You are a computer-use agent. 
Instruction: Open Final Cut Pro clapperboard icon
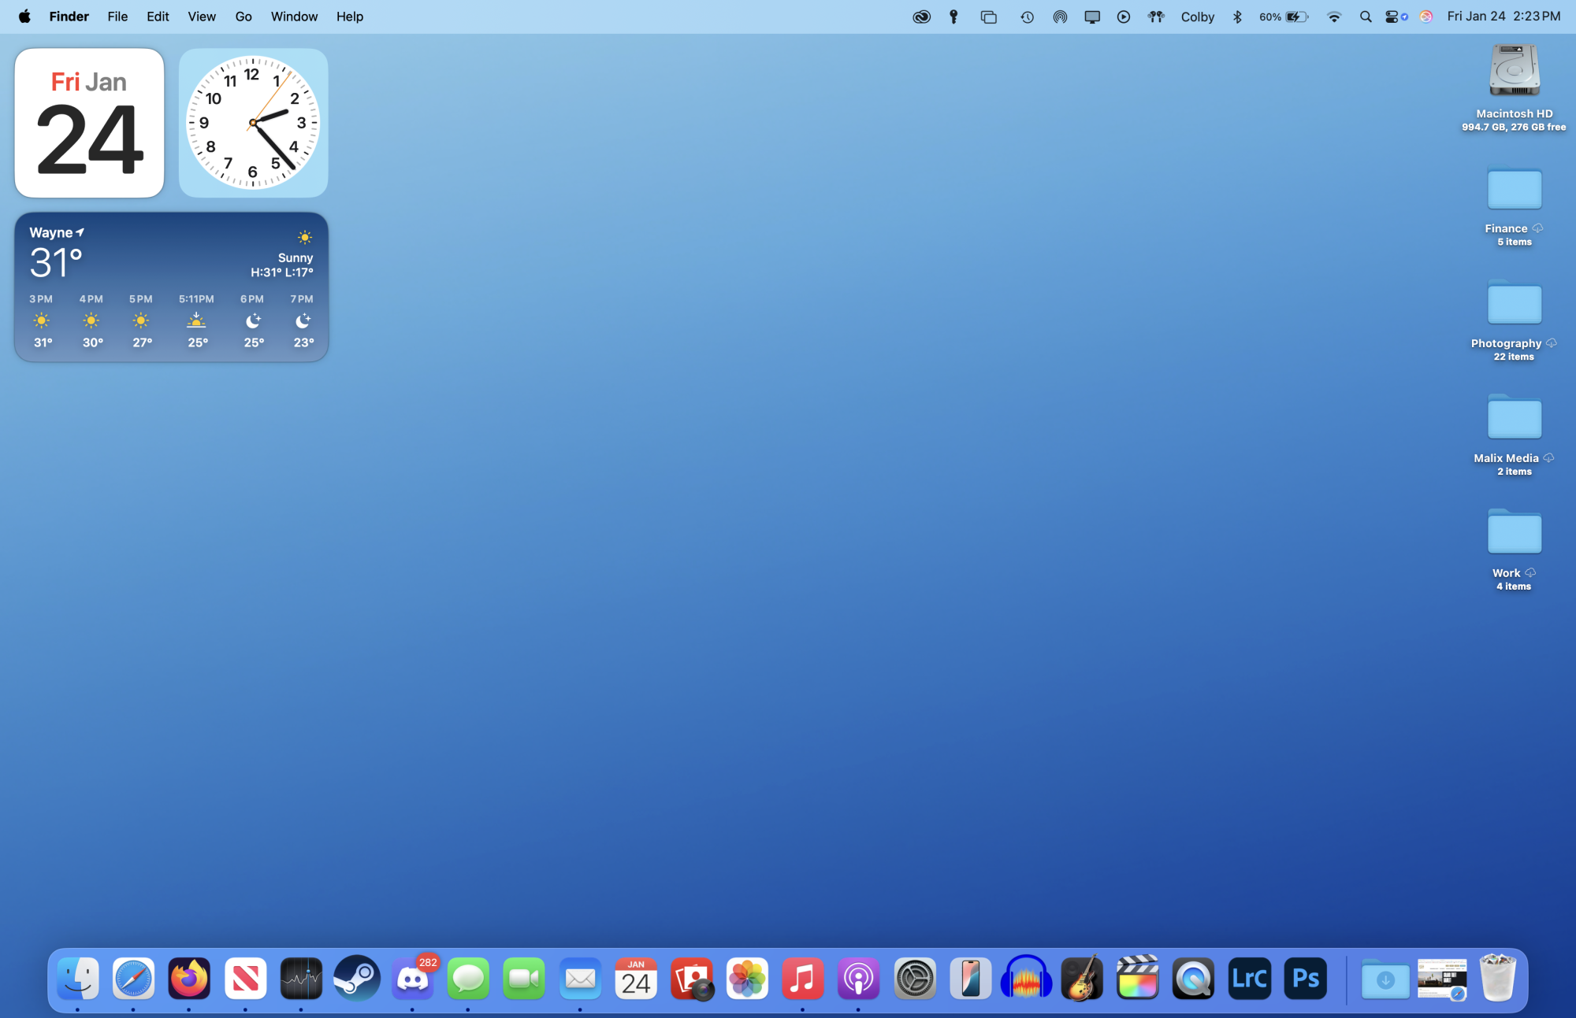pyautogui.click(x=1137, y=979)
